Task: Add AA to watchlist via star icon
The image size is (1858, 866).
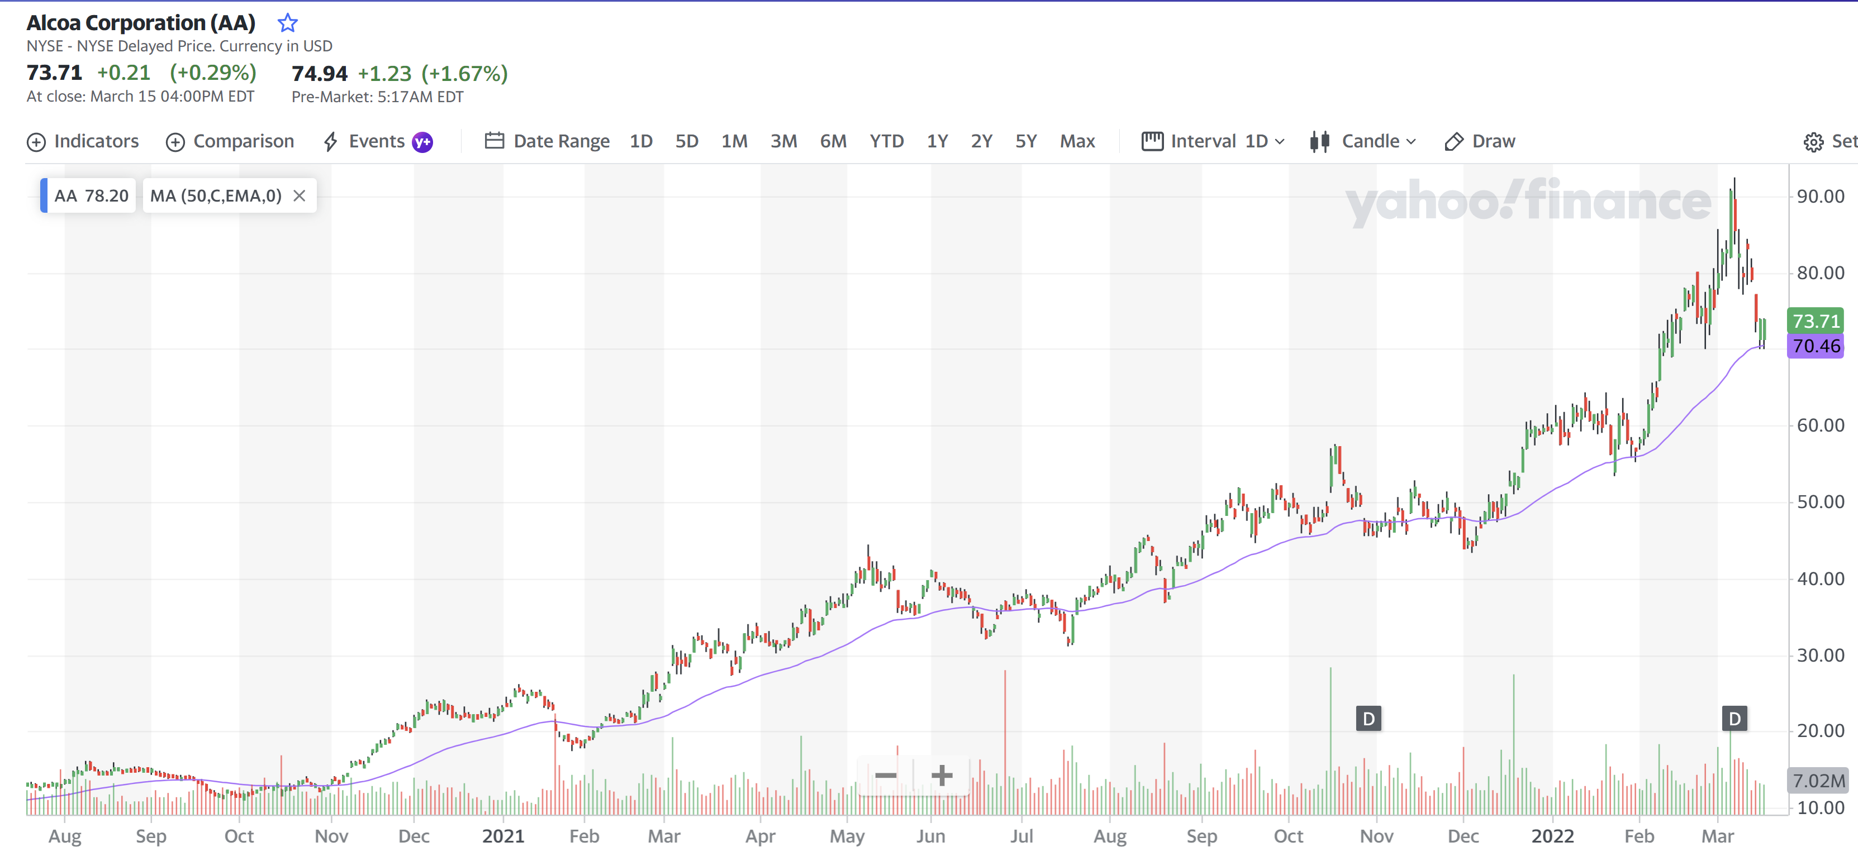Action: click(x=287, y=23)
